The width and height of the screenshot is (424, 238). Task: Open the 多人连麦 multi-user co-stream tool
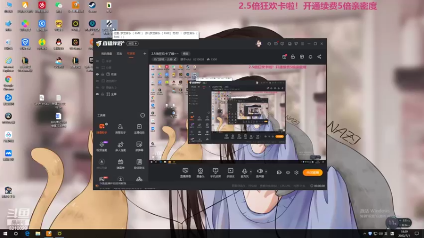point(120,147)
